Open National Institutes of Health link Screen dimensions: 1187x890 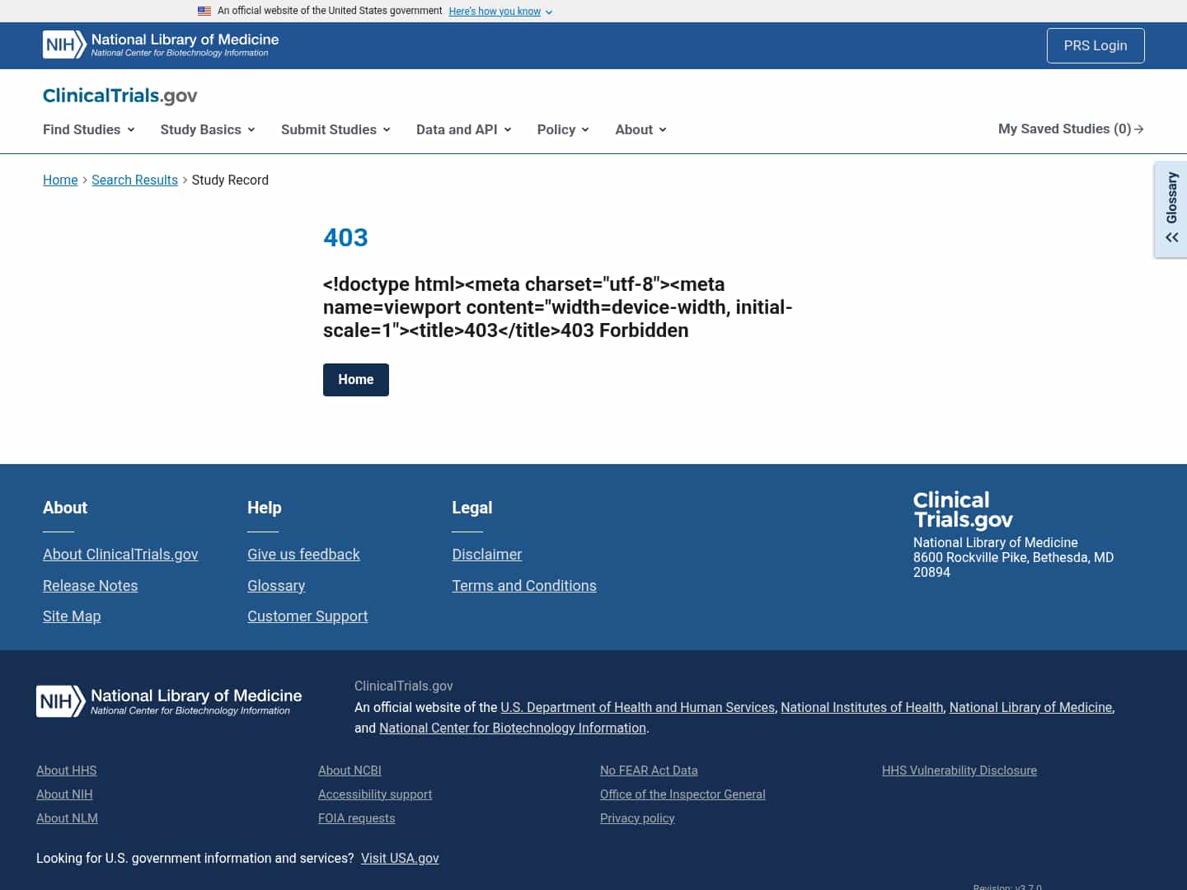(x=862, y=707)
